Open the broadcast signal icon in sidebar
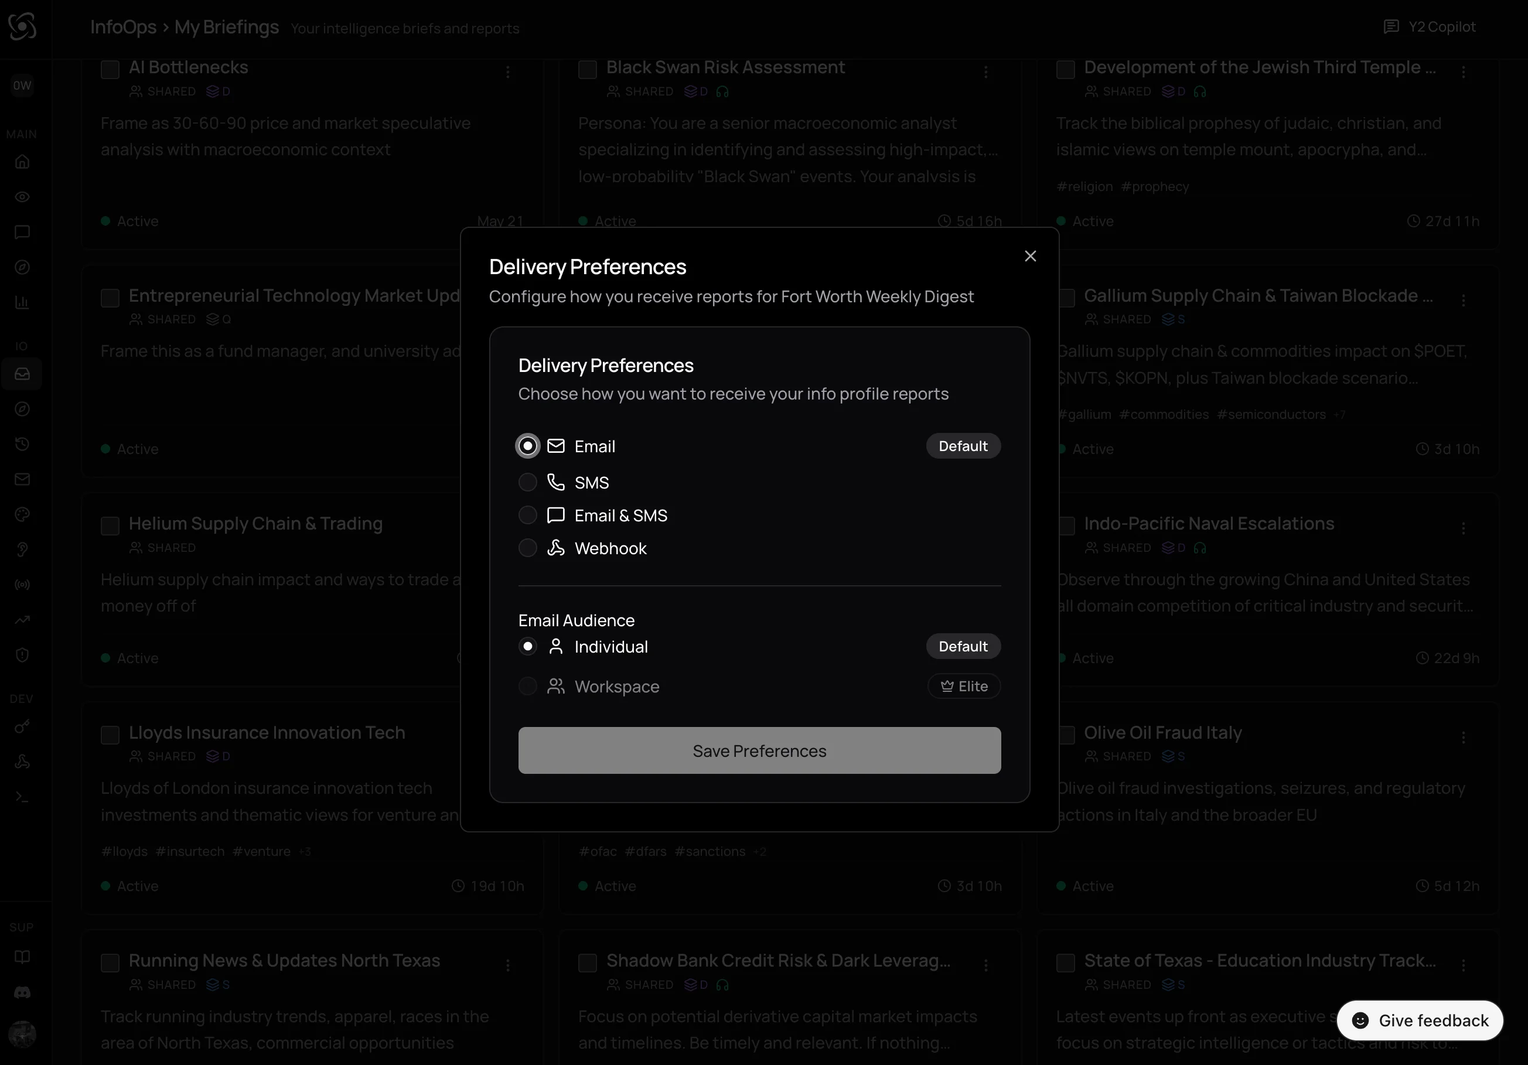 [22, 585]
